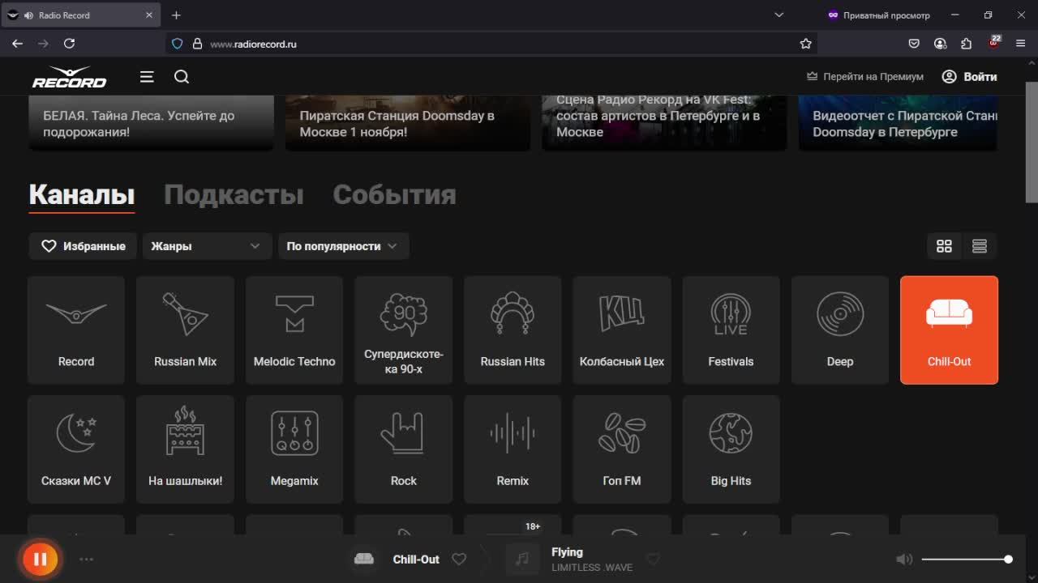
Task: Switch to grid view of channels
Action: (944, 246)
